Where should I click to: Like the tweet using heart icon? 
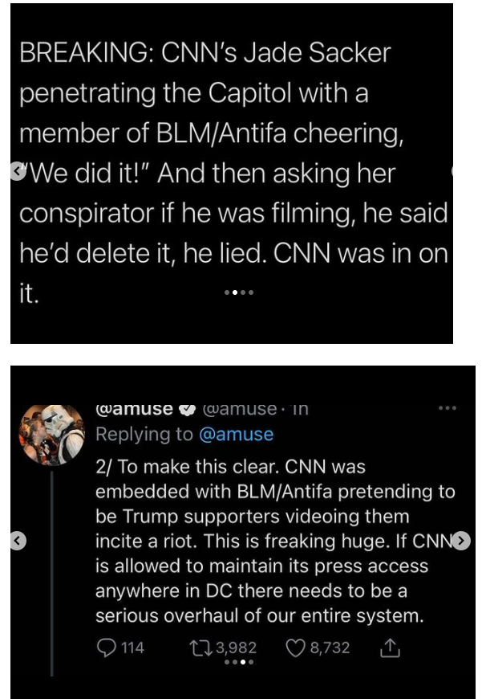pyautogui.click(x=296, y=648)
